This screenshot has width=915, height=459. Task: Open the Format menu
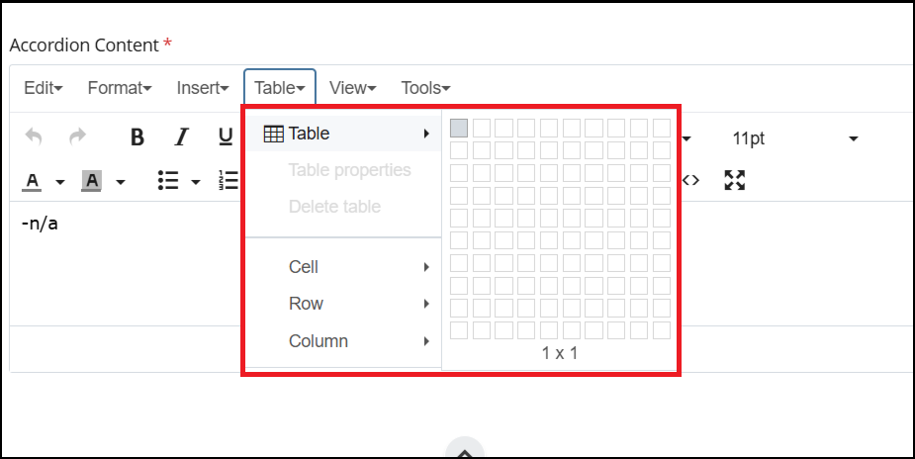(119, 88)
